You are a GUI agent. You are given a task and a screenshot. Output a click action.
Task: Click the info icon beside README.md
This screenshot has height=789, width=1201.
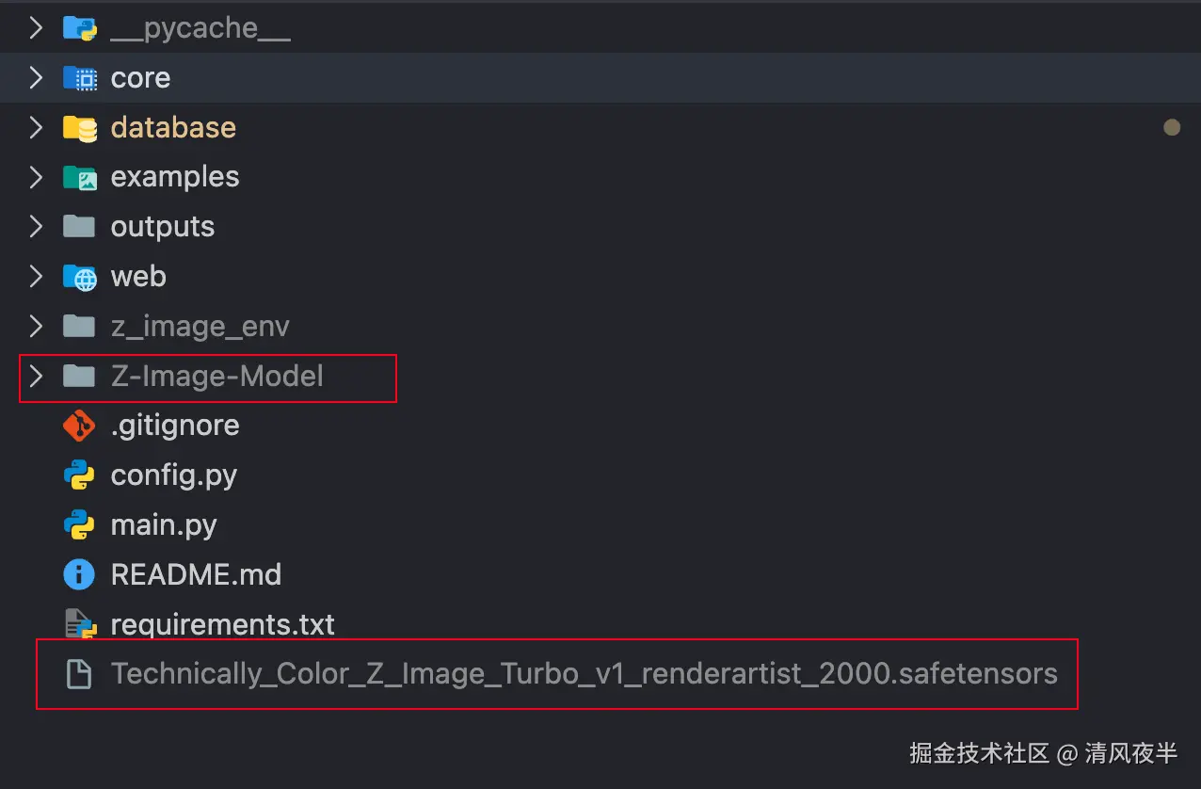[x=79, y=574]
